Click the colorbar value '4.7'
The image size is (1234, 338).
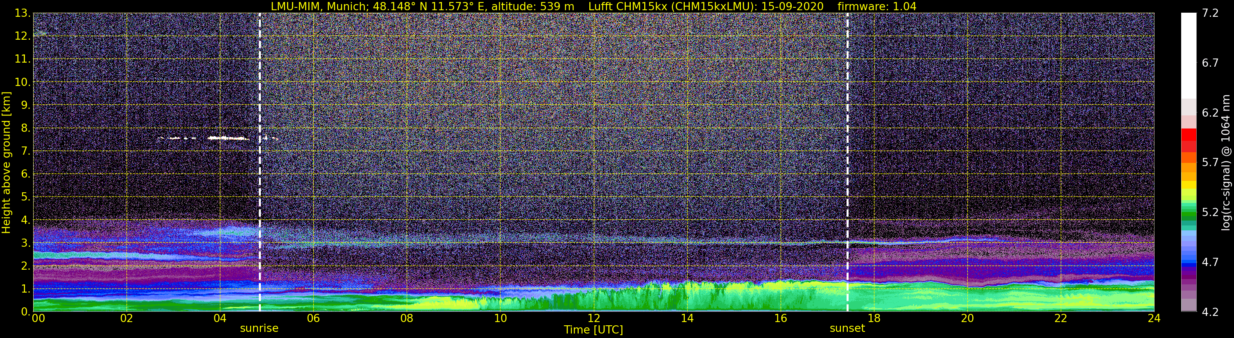click(x=1210, y=262)
